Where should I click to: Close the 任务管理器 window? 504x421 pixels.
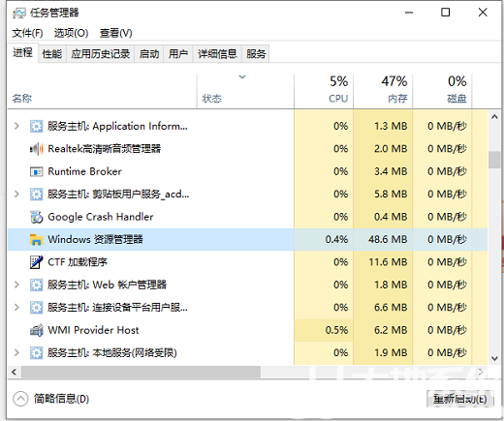(483, 13)
